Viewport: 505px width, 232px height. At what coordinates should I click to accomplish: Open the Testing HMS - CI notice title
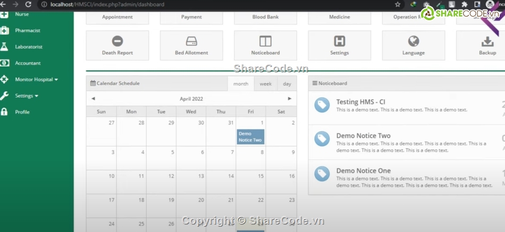tap(361, 102)
